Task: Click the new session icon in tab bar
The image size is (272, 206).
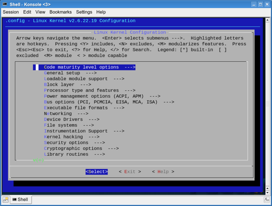Action: [x=5, y=200]
